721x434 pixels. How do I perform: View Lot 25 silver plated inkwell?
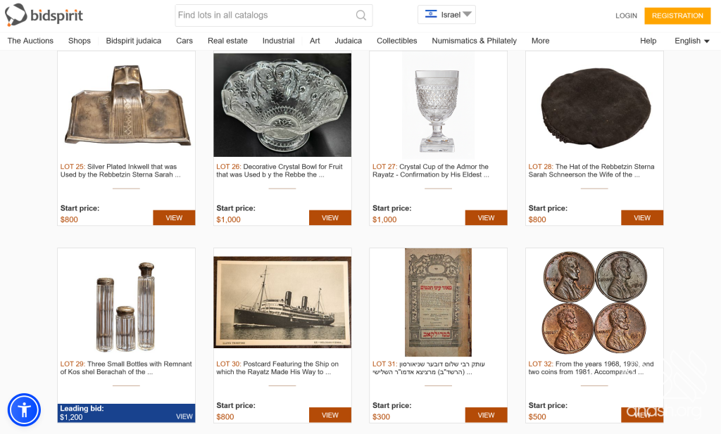tap(174, 218)
